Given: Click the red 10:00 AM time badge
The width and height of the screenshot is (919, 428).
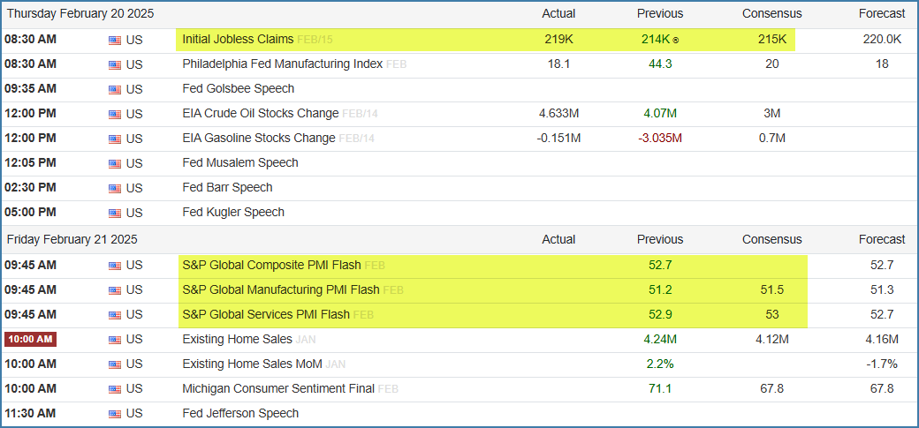Looking at the screenshot, I should click(x=30, y=339).
